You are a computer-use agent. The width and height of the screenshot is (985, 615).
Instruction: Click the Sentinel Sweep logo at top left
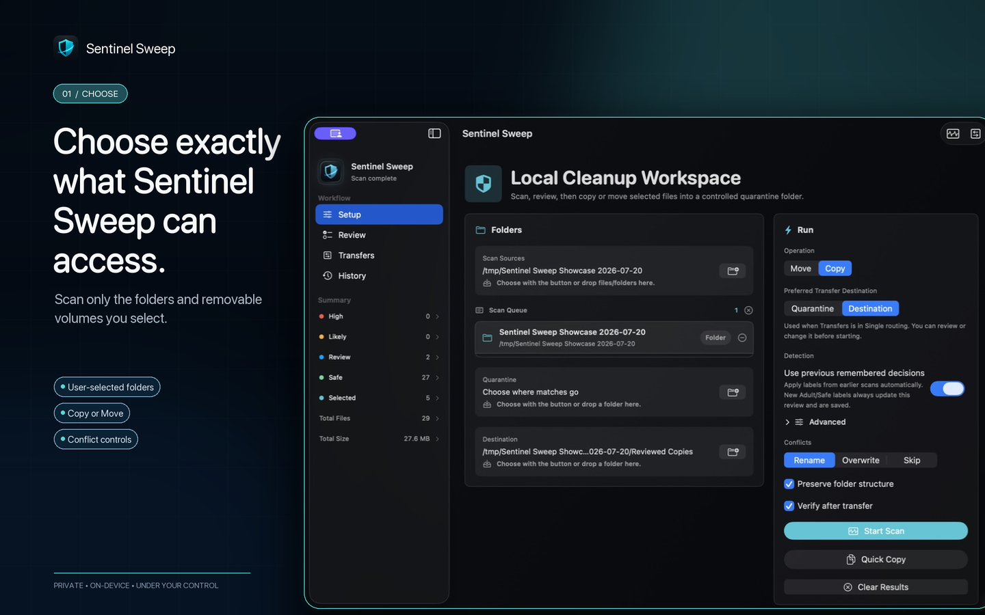66,48
